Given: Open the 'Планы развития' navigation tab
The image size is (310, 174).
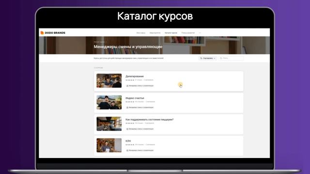Looking at the screenshot, I should pyautogui.click(x=188, y=33).
